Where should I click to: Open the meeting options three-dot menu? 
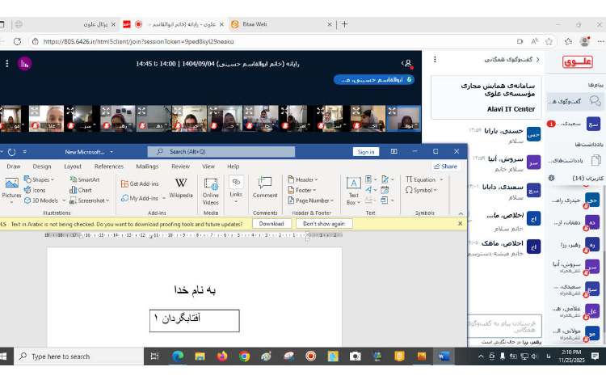(7, 63)
